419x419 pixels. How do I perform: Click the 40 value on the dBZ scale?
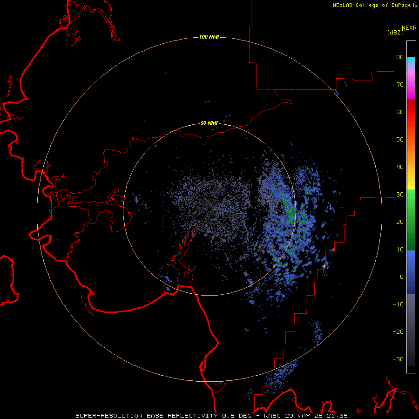pos(400,167)
